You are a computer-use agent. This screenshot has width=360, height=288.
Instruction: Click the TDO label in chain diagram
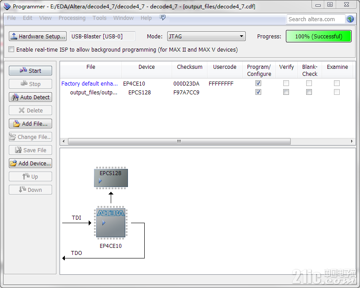tap(76, 253)
